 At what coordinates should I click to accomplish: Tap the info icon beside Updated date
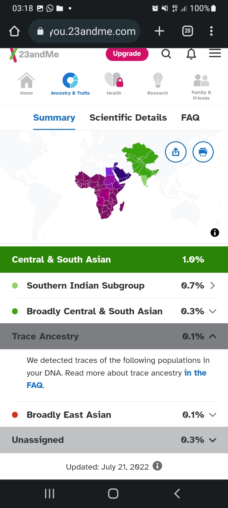pyautogui.click(x=157, y=466)
